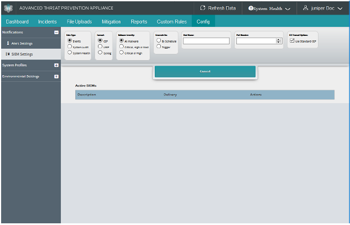Open SIEM Settings in the sidebar
Image resolution: width=350 pixels, height=225 pixels.
coord(22,54)
